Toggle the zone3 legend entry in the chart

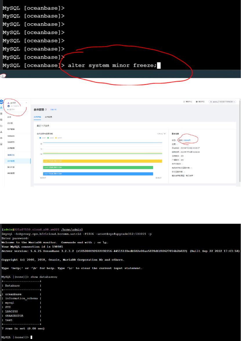pos(59,138)
